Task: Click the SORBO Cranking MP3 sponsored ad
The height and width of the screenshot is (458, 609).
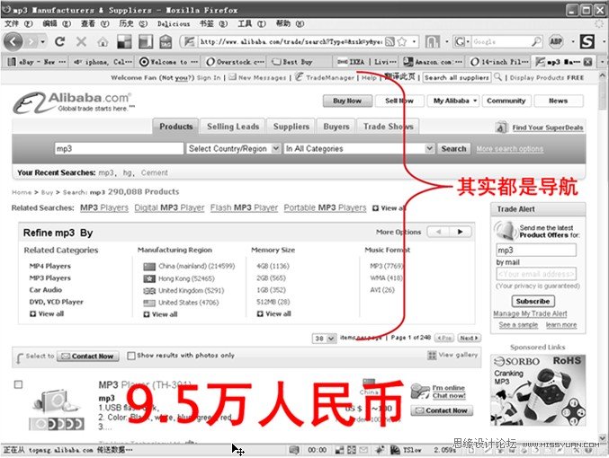Action: coord(538,390)
